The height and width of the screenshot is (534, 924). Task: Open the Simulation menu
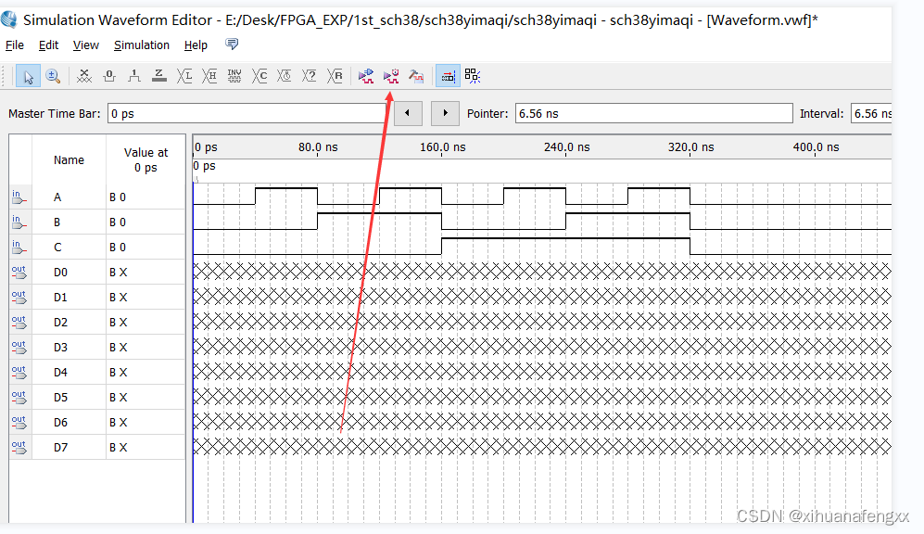(142, 45)
